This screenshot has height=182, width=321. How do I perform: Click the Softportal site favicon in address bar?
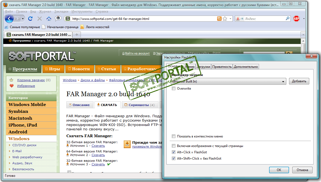click(x=68, y=19)
